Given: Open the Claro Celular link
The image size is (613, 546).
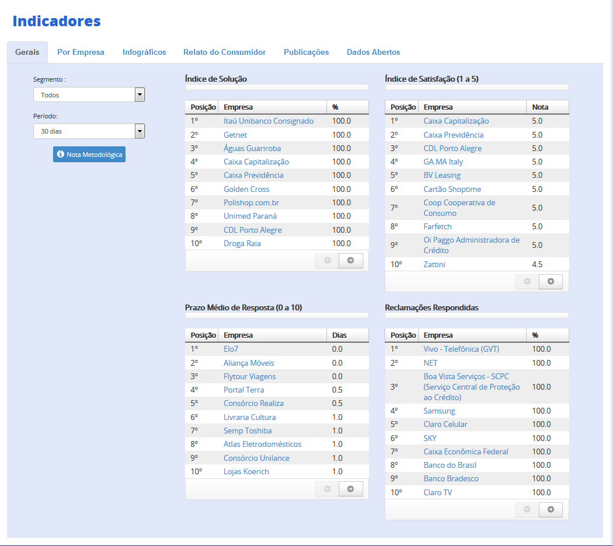Looking at the screenshot, I should point(445,425).
